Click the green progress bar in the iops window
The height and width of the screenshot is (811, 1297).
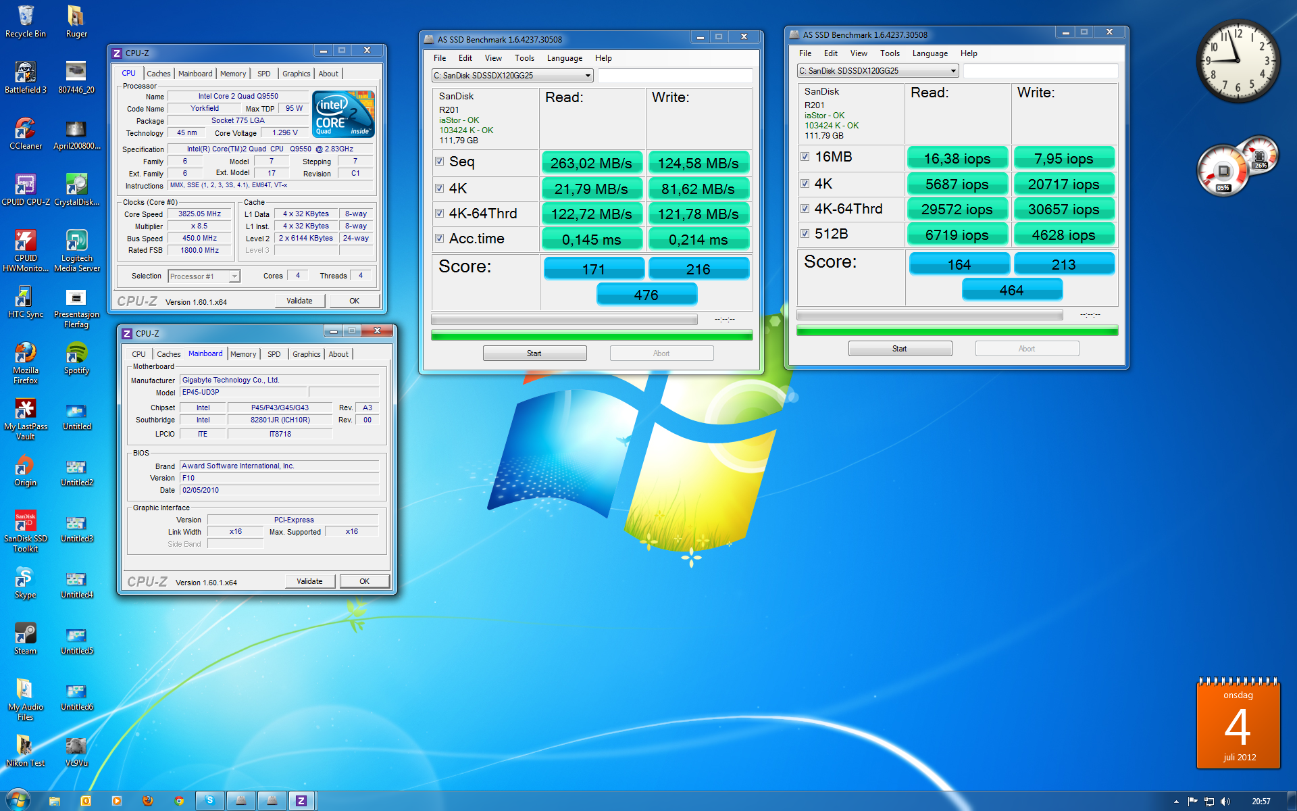(957, 330)
